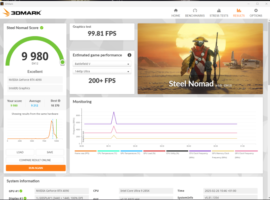Toggle the Frame rate (FPS) legend entry
The width and height of the screenshot is (270, 200).
point(85,152)
